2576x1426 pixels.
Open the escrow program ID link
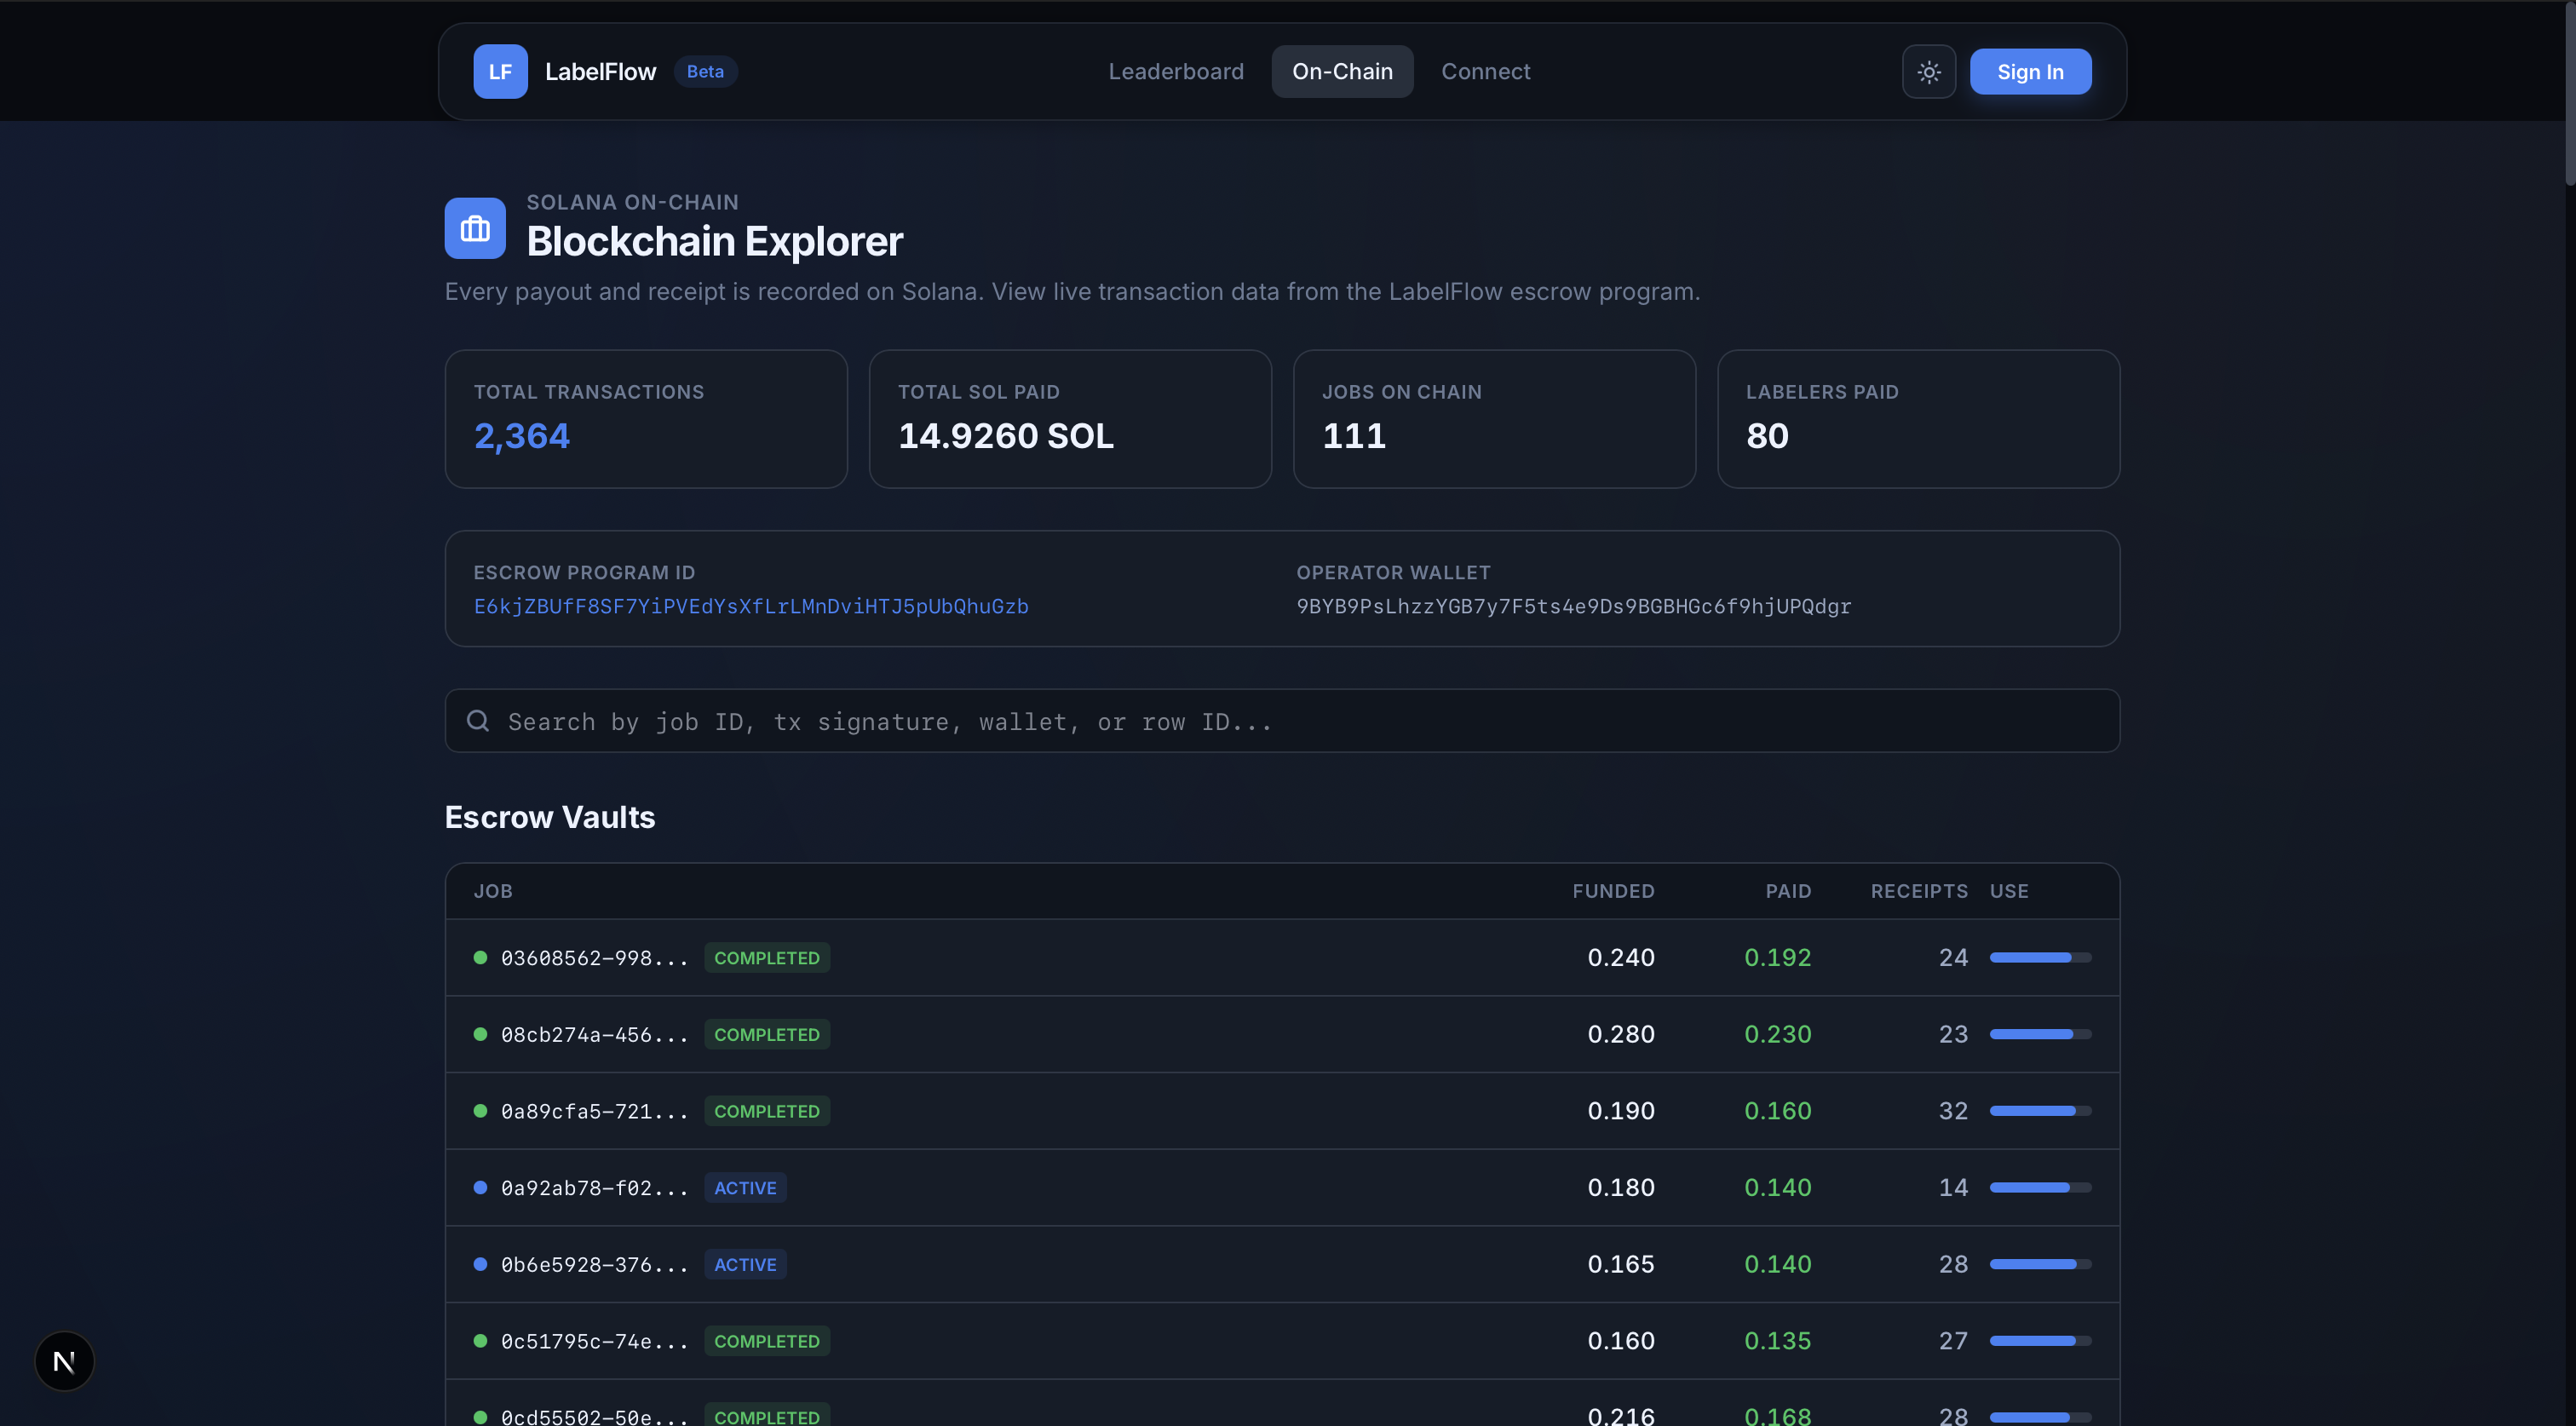tap(751, 607)
